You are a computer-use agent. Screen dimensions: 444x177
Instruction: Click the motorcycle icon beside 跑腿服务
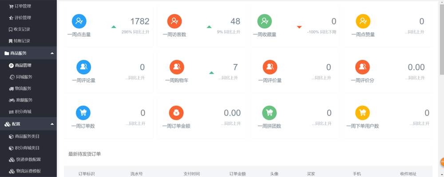click(12, 100)
